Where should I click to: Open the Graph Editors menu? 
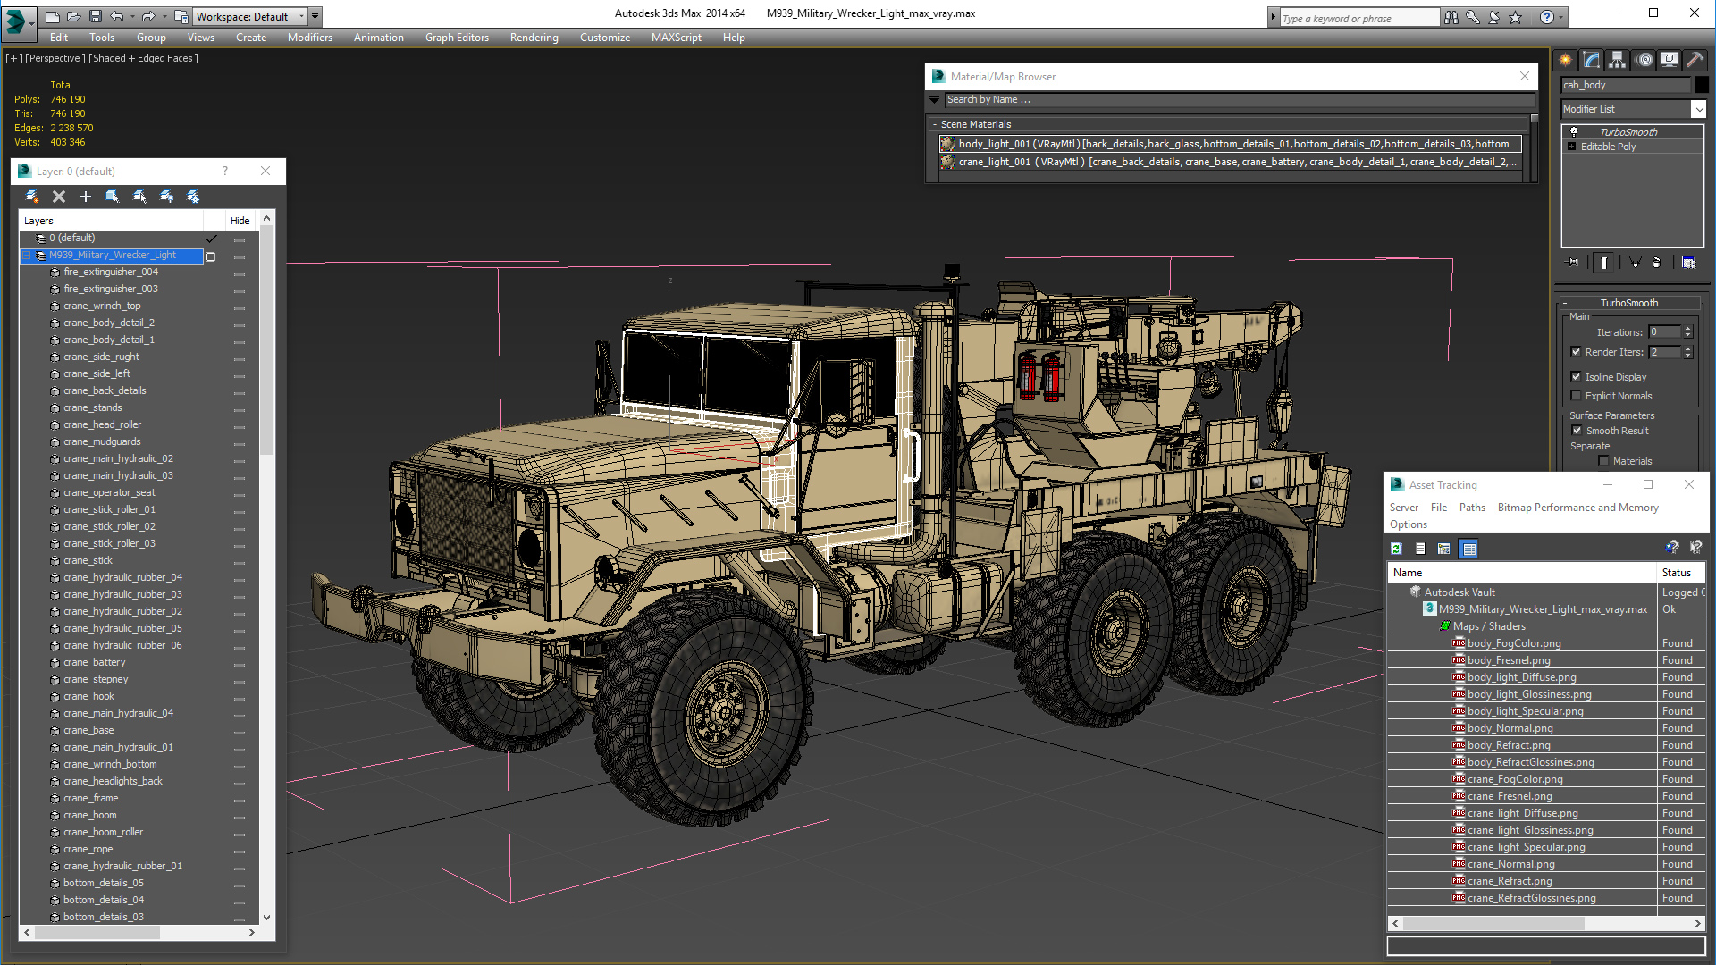(x=457, y=38)
